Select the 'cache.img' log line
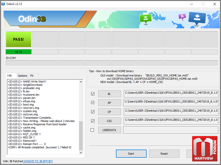Screen dimensions: 221x165 [22, 128]
